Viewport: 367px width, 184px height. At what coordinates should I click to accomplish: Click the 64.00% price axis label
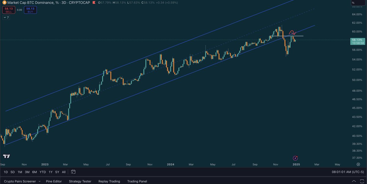357,14
